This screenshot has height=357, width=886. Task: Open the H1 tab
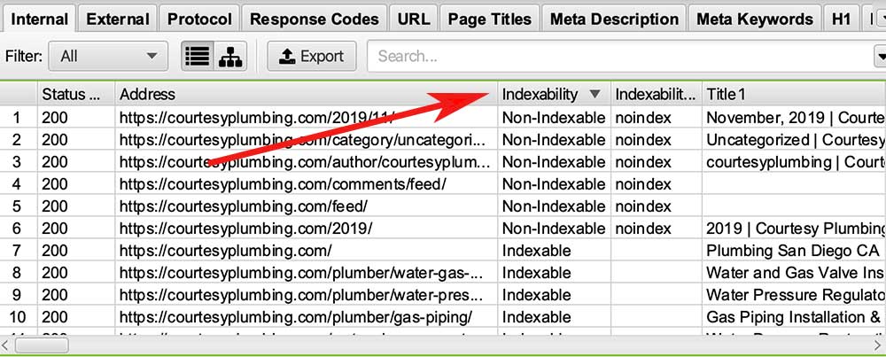click(841, 19)
